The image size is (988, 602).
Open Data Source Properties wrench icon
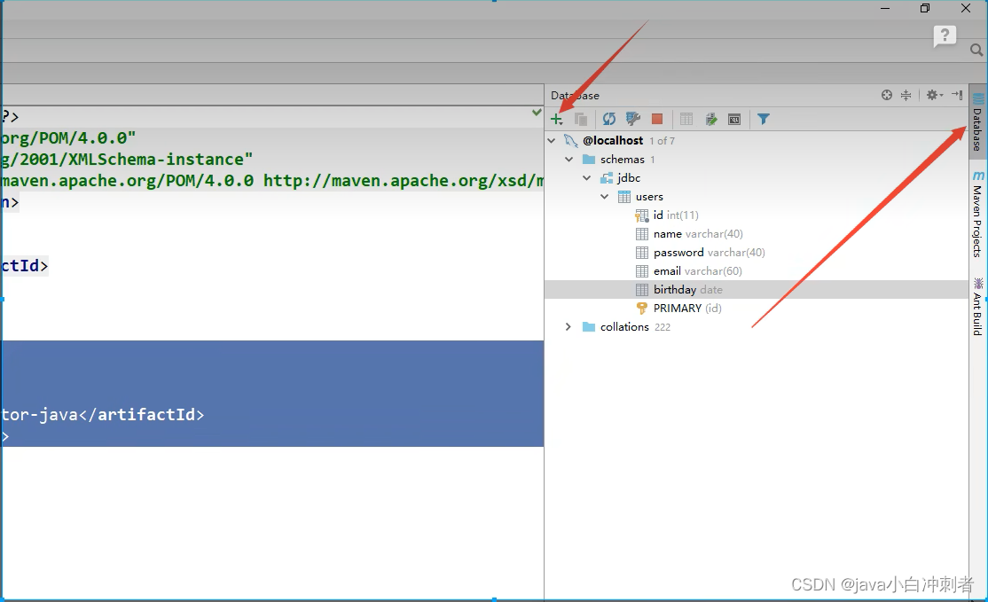(x=632, y=119)
